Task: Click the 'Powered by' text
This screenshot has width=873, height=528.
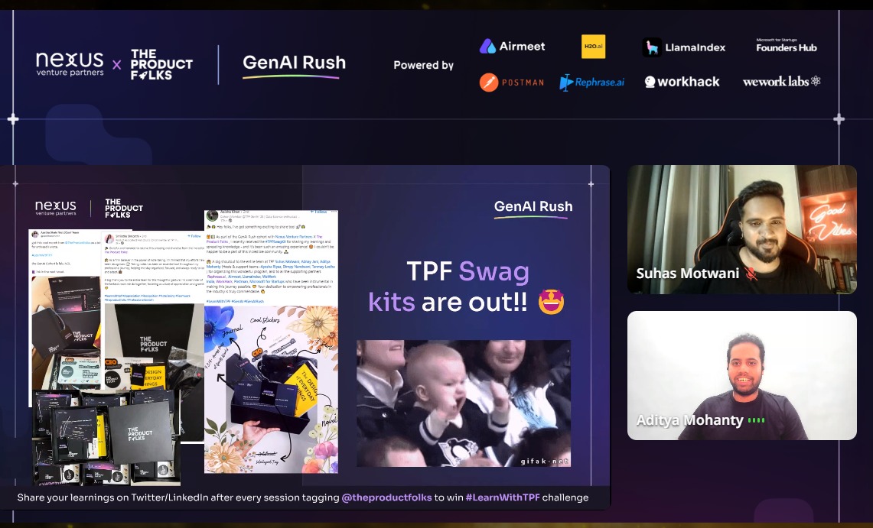Action: (423, 65)
